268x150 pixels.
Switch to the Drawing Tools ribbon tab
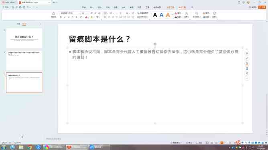(170, 8)
